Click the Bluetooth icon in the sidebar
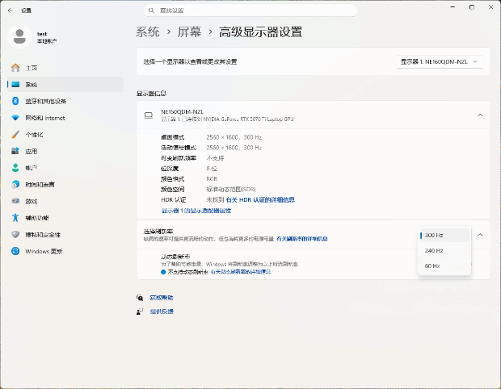This screenshot has width=501, height=389. [15, 101]
